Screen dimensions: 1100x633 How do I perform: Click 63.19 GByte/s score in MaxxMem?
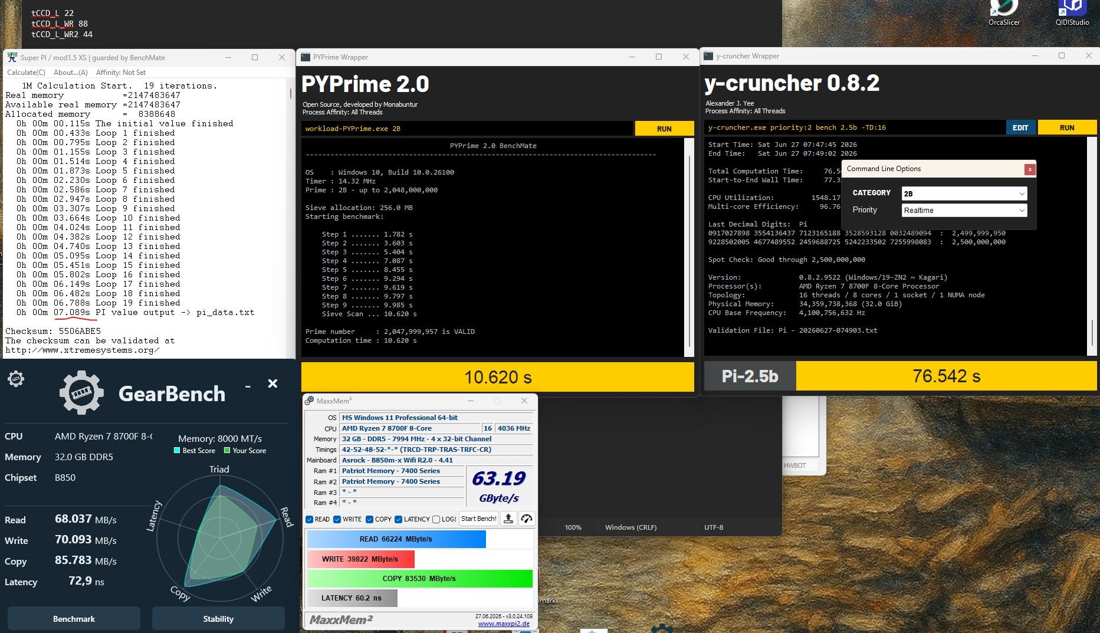coord(498,486)
